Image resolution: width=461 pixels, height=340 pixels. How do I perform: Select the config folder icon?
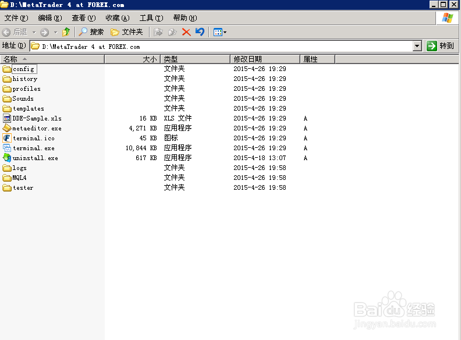coord(7,69)
